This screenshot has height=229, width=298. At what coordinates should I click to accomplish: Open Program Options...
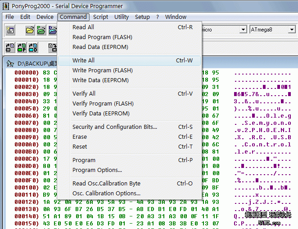click(129, 170)
